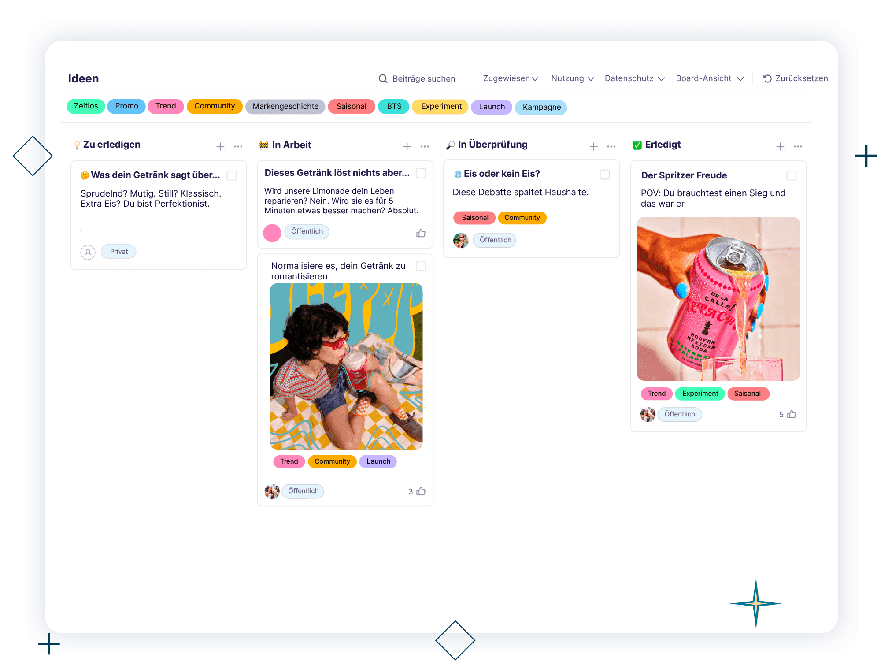Select the 'Der Spritzer Freude' card checkbox
Viewport: 881px width, 665px height.
(792, 175)
